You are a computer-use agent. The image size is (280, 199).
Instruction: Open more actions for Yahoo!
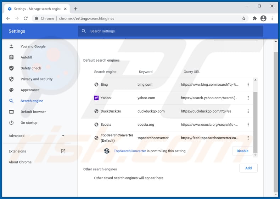248,98
